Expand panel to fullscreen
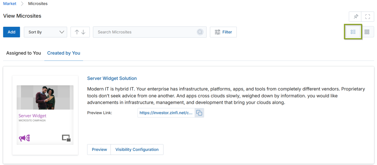377x165 pixels. click(x=367, y=17)
